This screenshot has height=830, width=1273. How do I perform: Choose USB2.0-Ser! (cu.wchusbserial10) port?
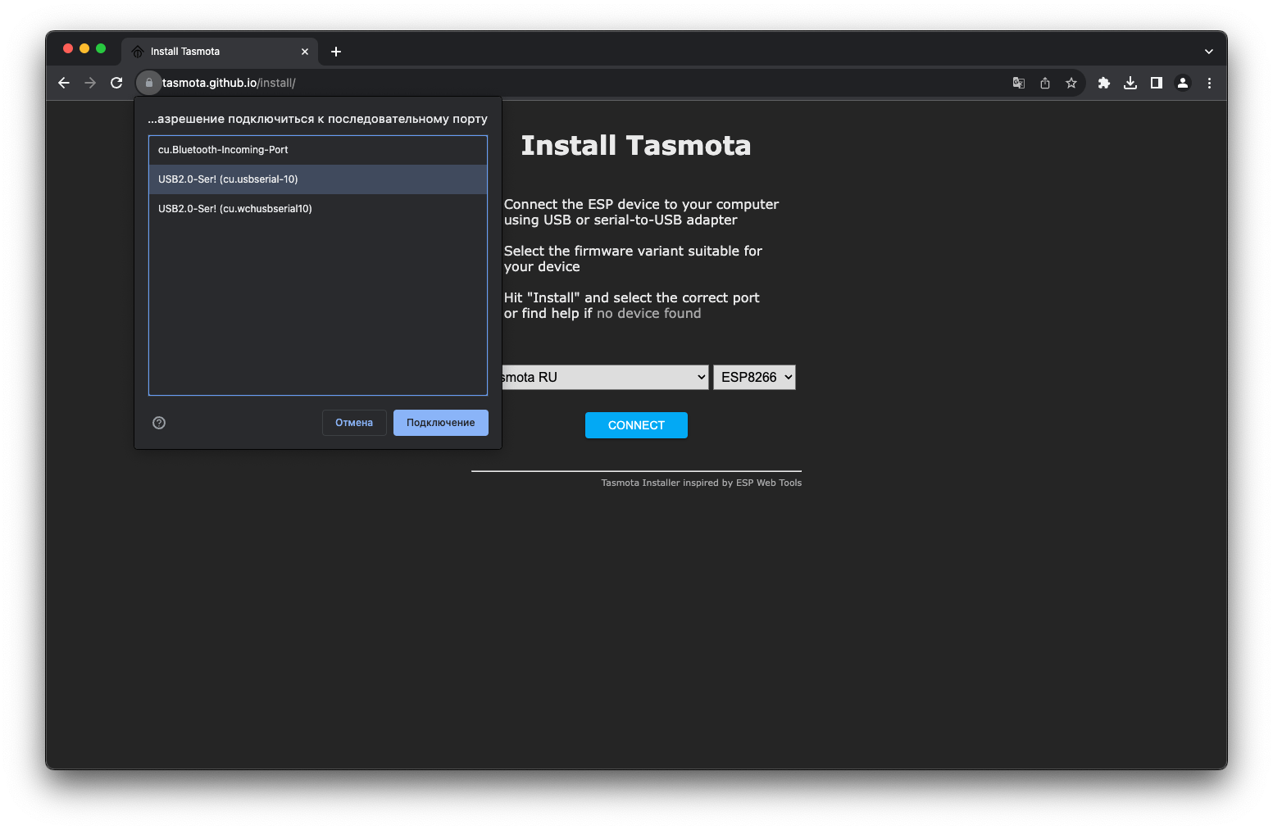pos(317,209)
